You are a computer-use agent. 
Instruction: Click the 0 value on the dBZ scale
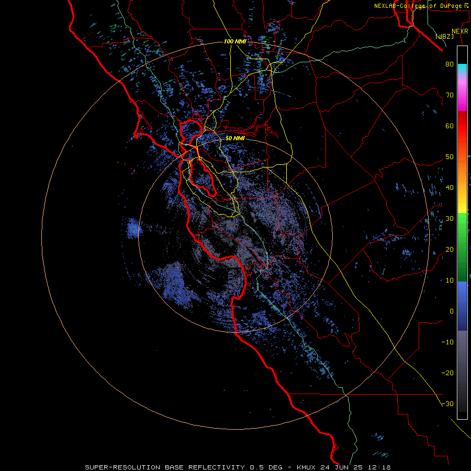coord(452,311)
